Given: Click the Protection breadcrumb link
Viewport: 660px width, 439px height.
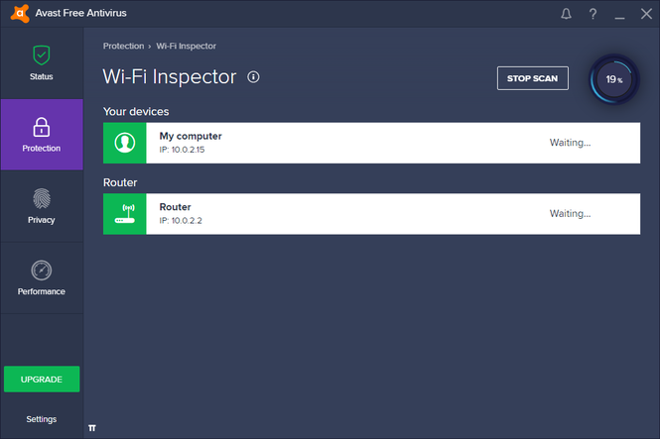Looking at the screenshot, I should pos(123,46).
